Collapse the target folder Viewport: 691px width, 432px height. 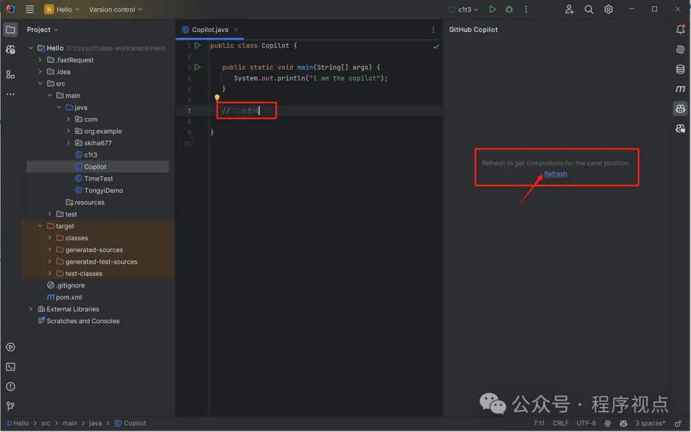(x=40, y=226)
